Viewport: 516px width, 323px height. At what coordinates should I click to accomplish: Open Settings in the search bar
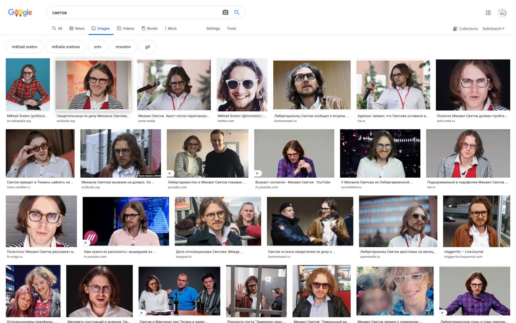coord(213,29)
